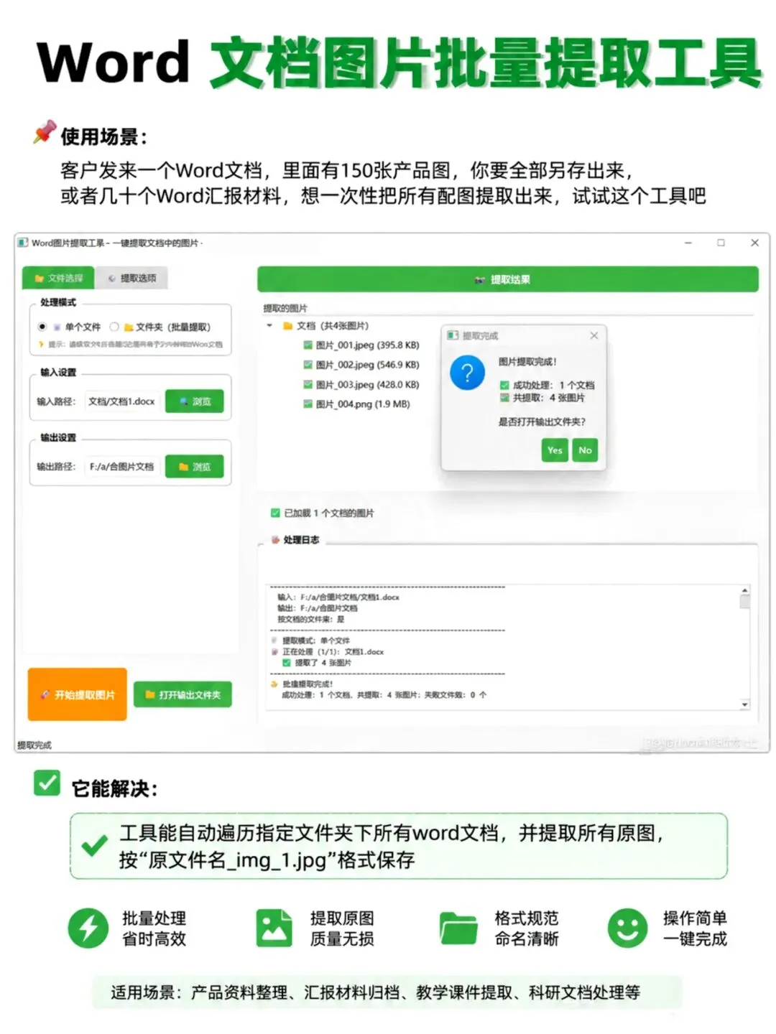Image resolution: width=776 pixels, height=1034 pixels.
Task: Maximize the Word图片提取工具 window
Action: [x=721, y=243]
